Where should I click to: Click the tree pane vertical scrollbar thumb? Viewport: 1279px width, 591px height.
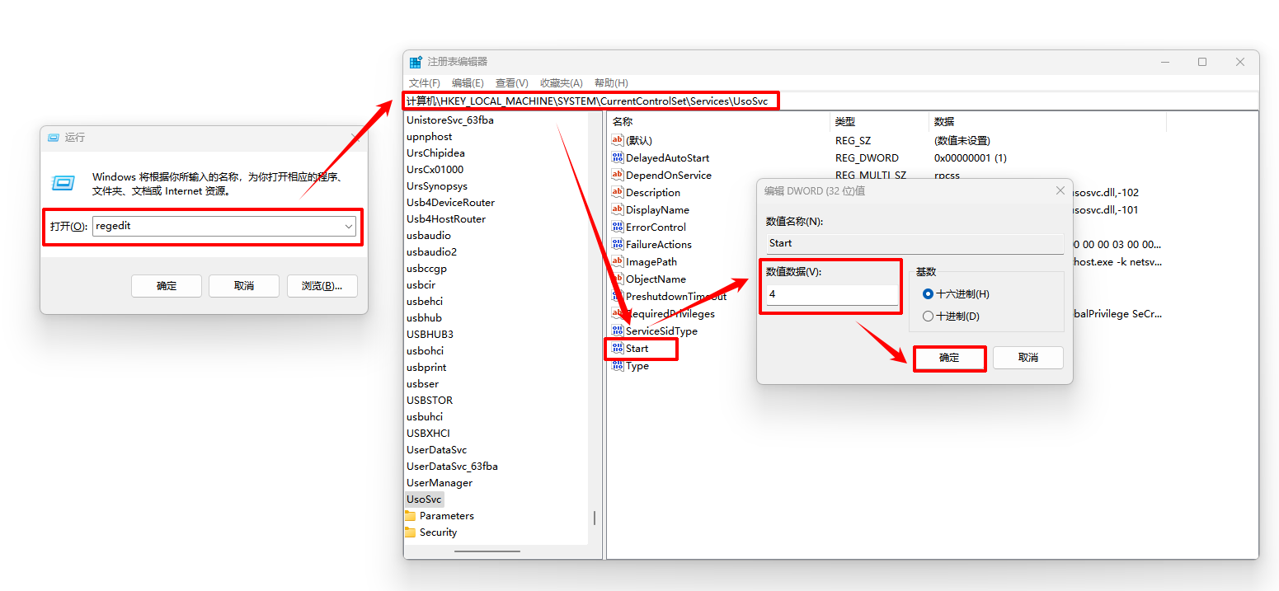coord(594,518)
